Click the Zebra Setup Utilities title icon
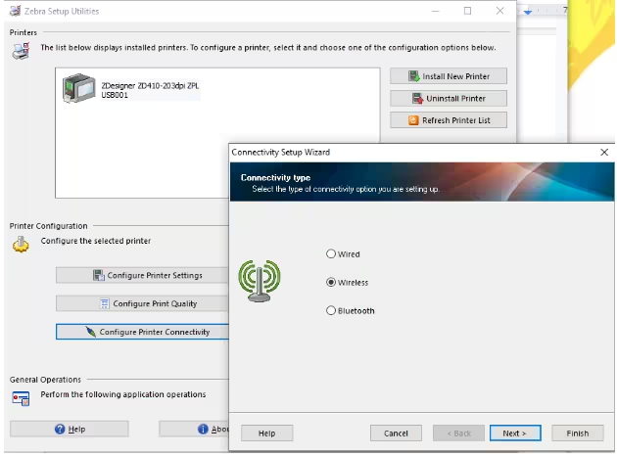617x456 pixels. (x=15, y=11)
